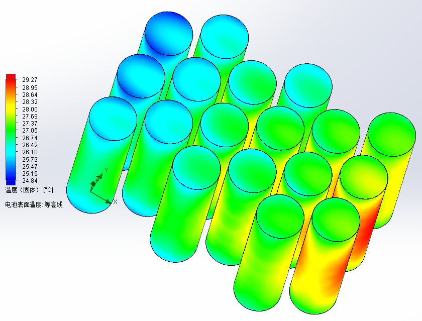Viewport: 422px width, 321px height.
Task: Click the legend value 25.15
Action: point(30,173)
